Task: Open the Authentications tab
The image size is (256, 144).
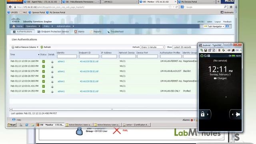Action: click(22, 32)
